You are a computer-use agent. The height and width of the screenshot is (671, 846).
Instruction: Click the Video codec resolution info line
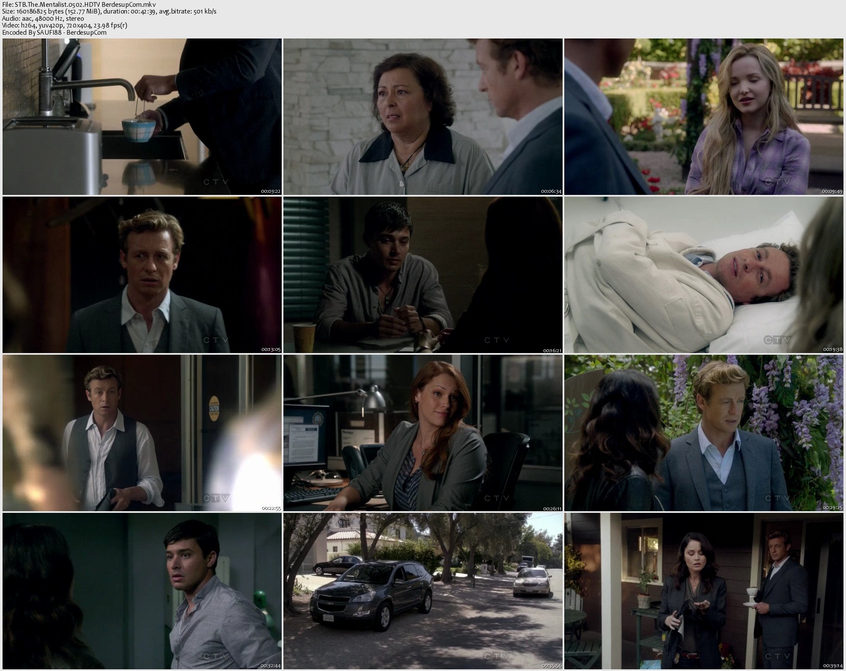(x=64, y=25)
